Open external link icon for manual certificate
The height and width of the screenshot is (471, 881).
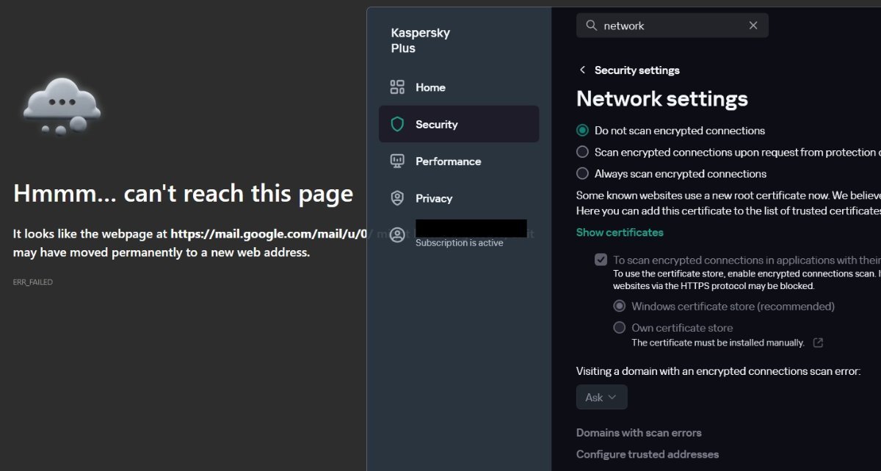(x=818, y=343)
